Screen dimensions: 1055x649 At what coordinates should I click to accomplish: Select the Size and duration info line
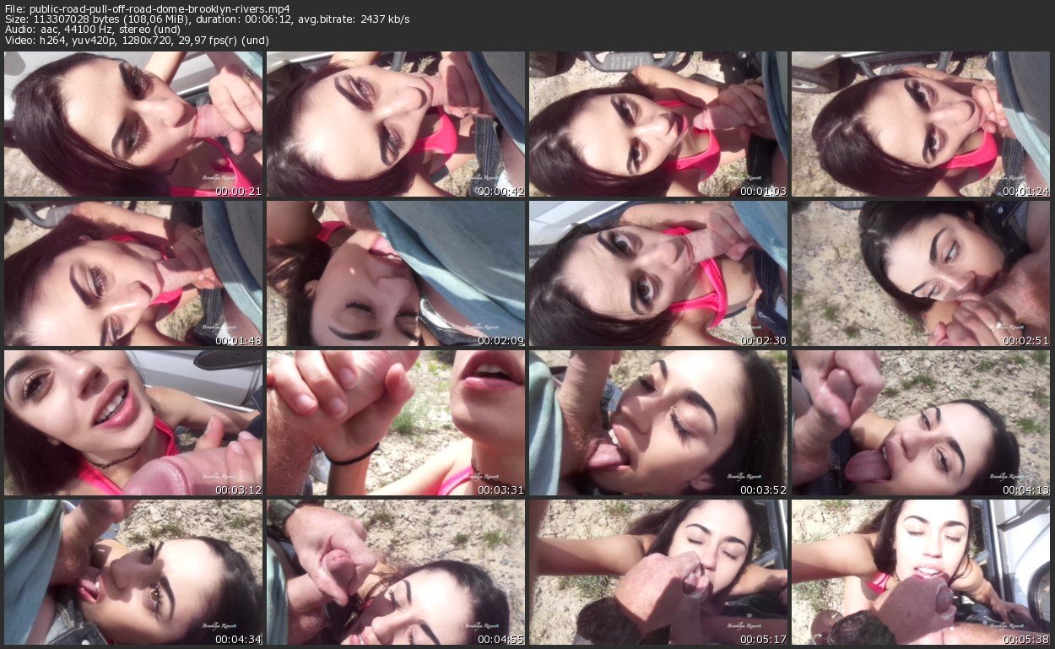coord(207,19)
